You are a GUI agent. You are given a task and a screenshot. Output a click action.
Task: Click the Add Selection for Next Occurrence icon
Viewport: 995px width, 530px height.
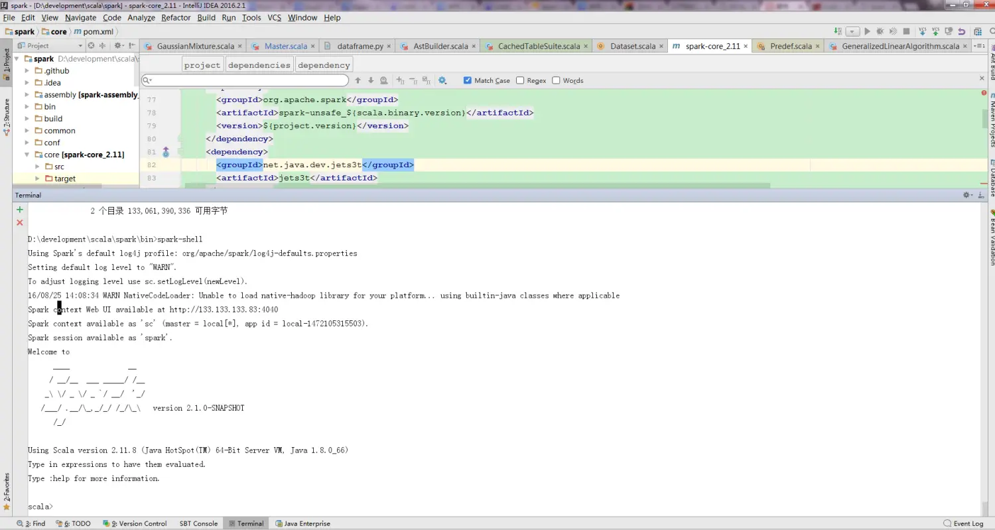[400, 80]
